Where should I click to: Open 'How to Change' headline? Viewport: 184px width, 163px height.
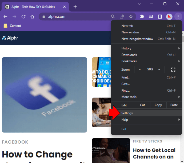[x=37, y=154]
